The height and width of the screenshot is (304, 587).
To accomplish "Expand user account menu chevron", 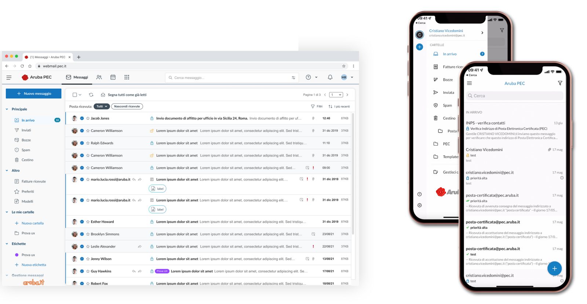I will (352, 77).
